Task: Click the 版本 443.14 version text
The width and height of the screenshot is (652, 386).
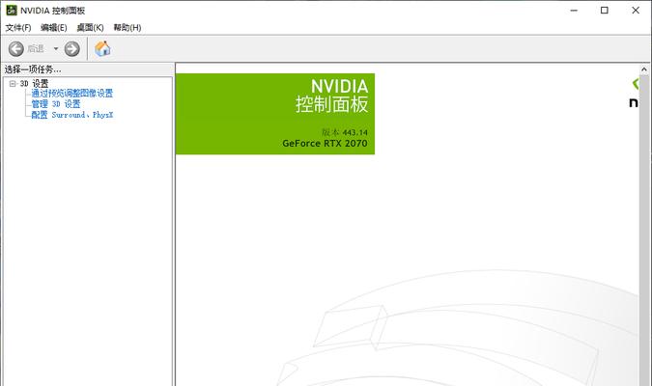Action: (x=344, y=132)
